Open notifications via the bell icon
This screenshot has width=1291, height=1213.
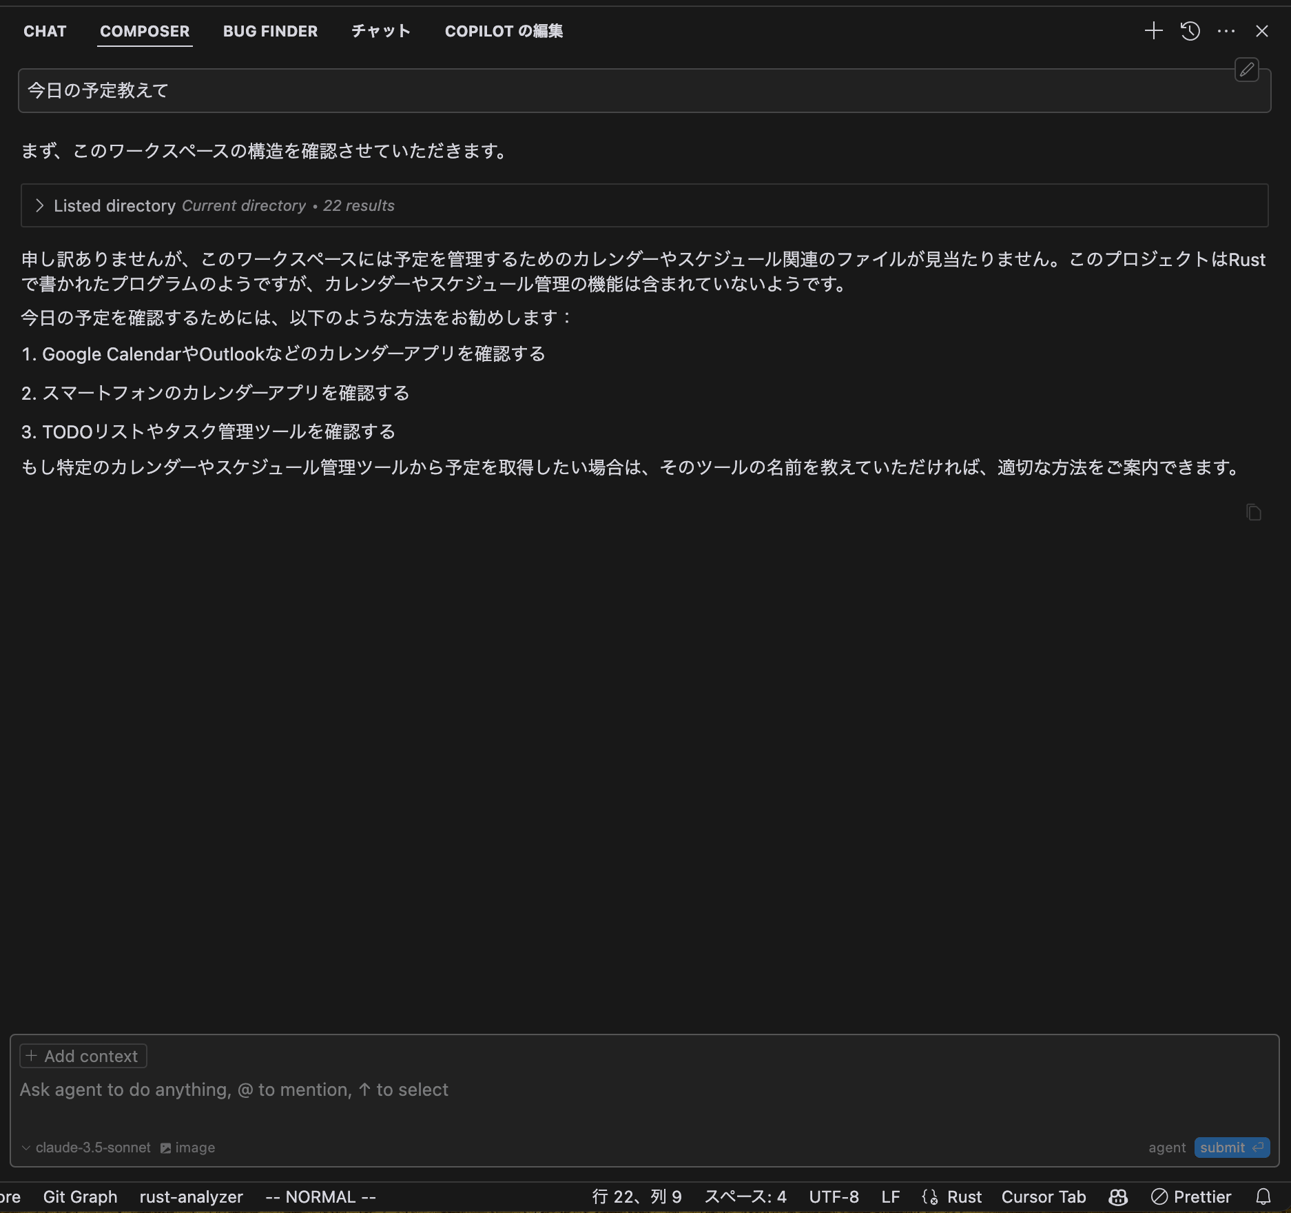click(x=1263, y=1197)
